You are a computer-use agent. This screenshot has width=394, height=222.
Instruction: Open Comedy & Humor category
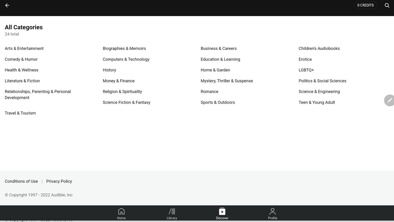point(21,59)
